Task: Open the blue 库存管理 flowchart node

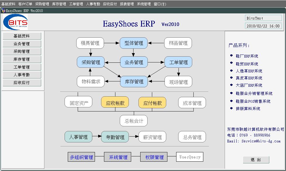Action: (134, 82)
